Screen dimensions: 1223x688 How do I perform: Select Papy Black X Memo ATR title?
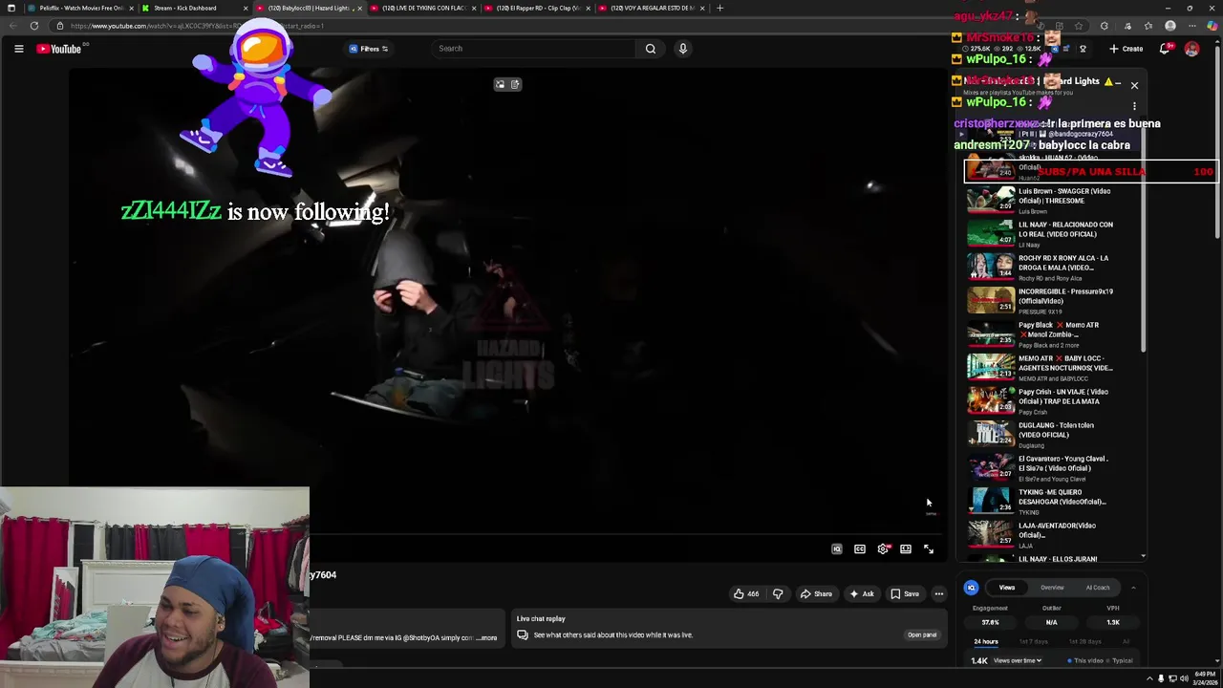[x=1059, y=330]
